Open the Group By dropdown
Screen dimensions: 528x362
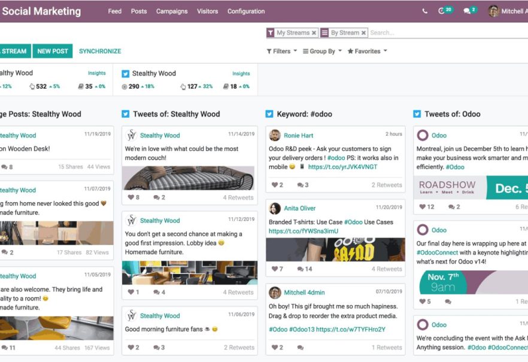[322, 51]
